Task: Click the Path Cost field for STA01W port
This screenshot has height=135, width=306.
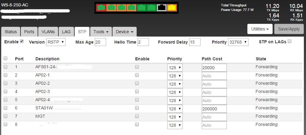Action: click(214, 109)
